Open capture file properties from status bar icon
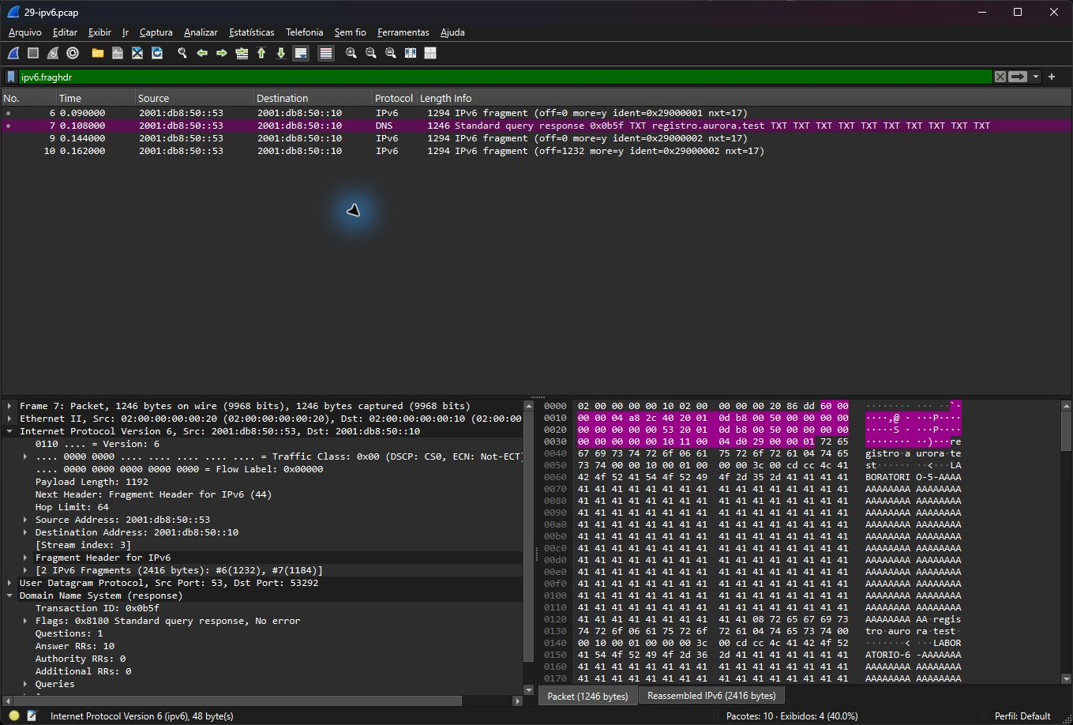Image resolution: width=1073 pixels, height=725 pixels. click(x=32, y=716)
